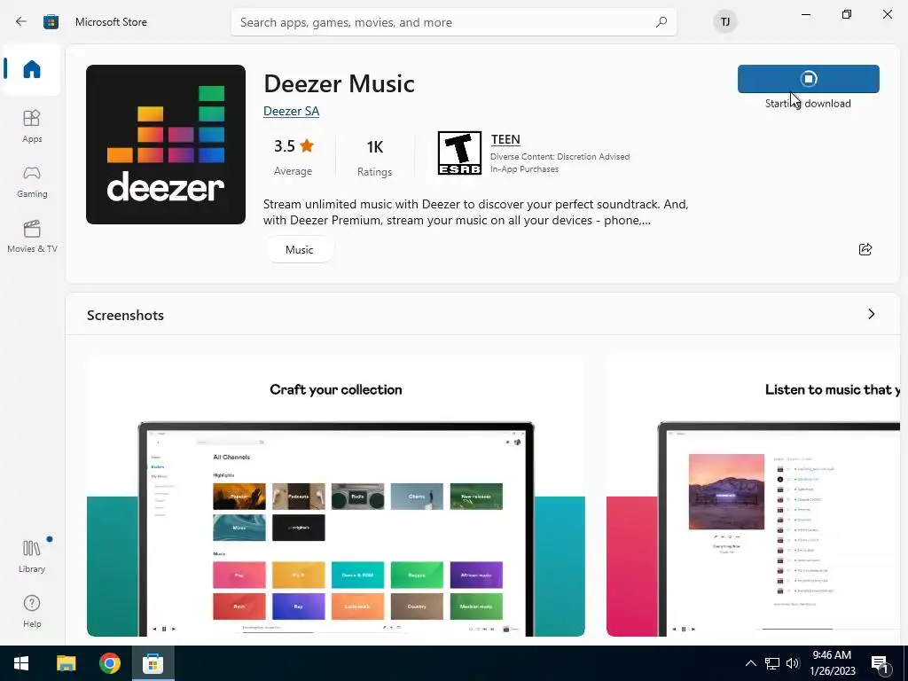Open the Craft your collection screenshot
This screenshot has height=681, width=908.
click(x=336, y=497)
